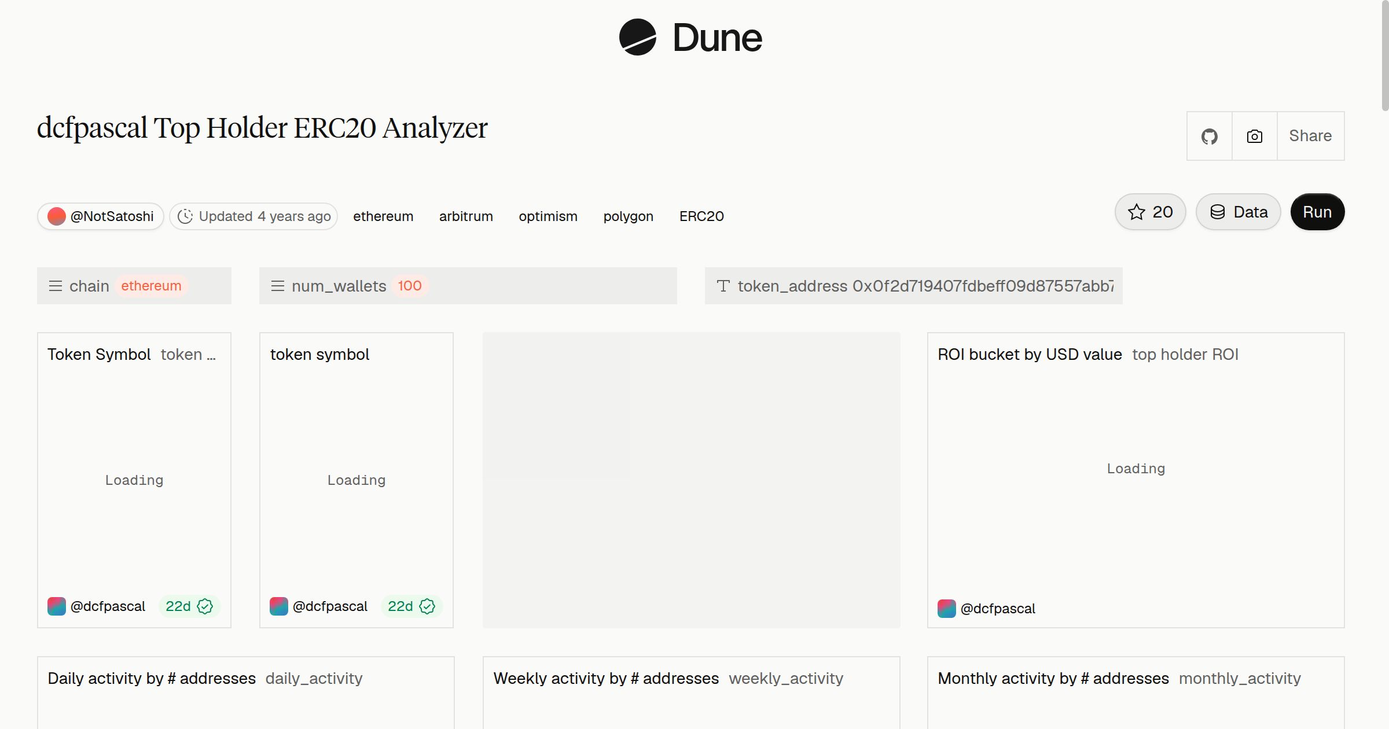Select the ERC20 tag
Image resolution: width=1389 pixels, height=729 pixels.
click(x=701, y=216)
